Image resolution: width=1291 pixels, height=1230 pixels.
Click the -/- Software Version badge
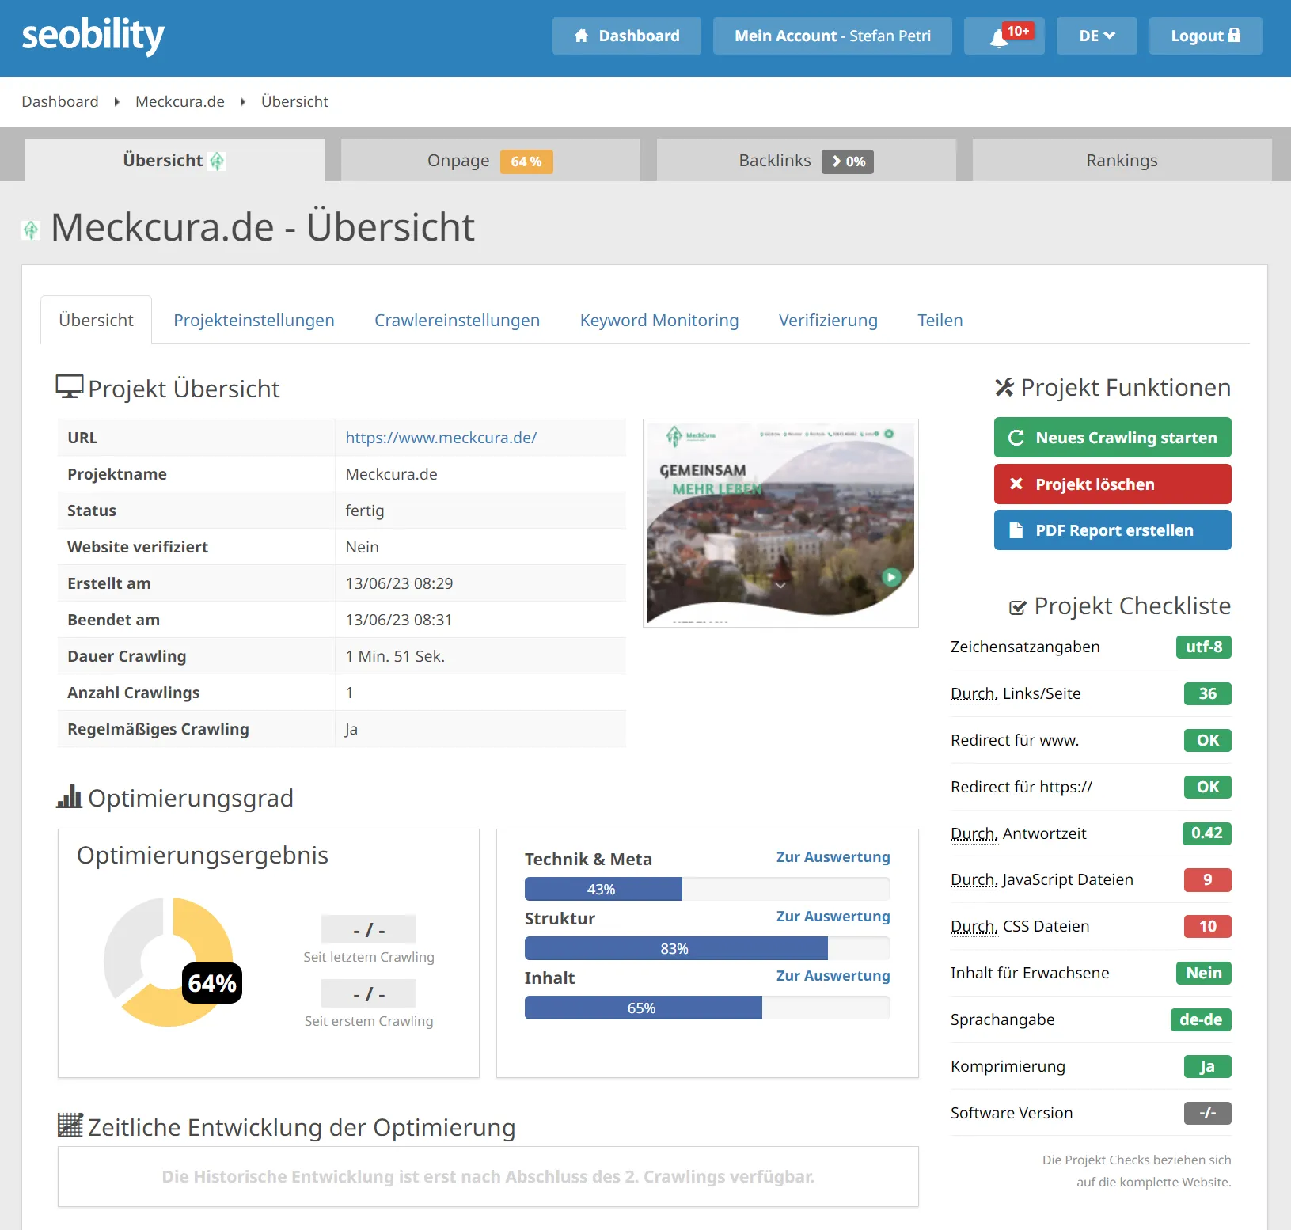[x=1208, y=1113]
